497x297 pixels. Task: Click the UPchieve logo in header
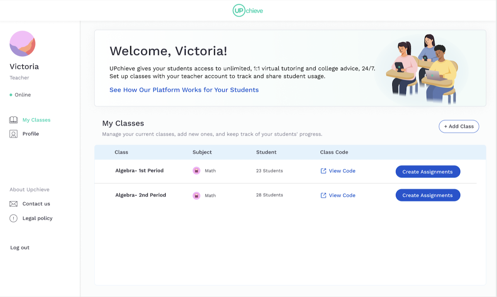pyautogui.click(x=248, y=10)
